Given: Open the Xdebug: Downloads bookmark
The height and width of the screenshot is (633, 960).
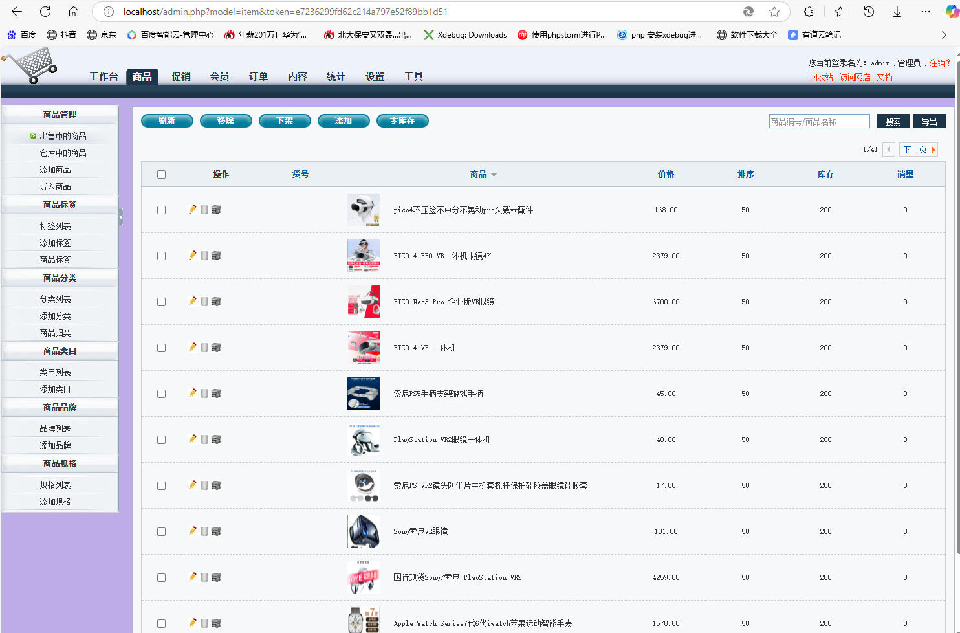Looking at the screenshot, I should (465, 35).
